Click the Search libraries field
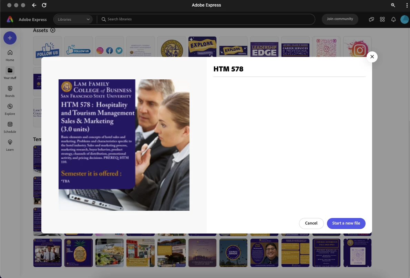The height and width of the screenshot is (278, 410). pos(206,19)
